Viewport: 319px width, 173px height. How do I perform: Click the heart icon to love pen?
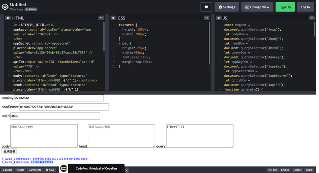206,7
